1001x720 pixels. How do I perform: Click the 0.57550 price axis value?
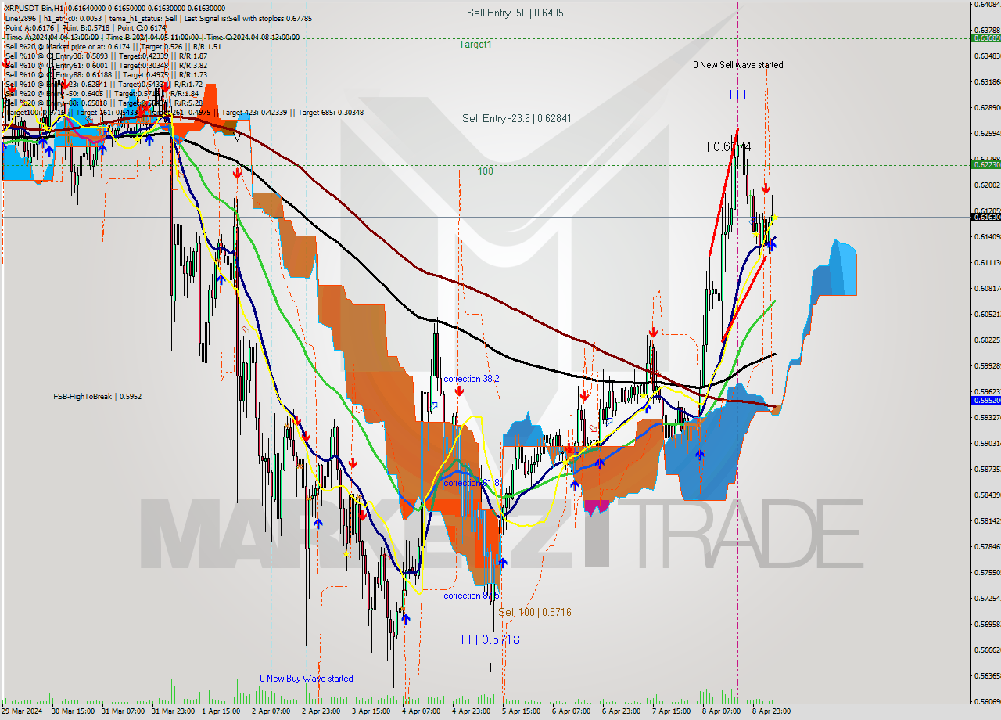tap(987, 572)
